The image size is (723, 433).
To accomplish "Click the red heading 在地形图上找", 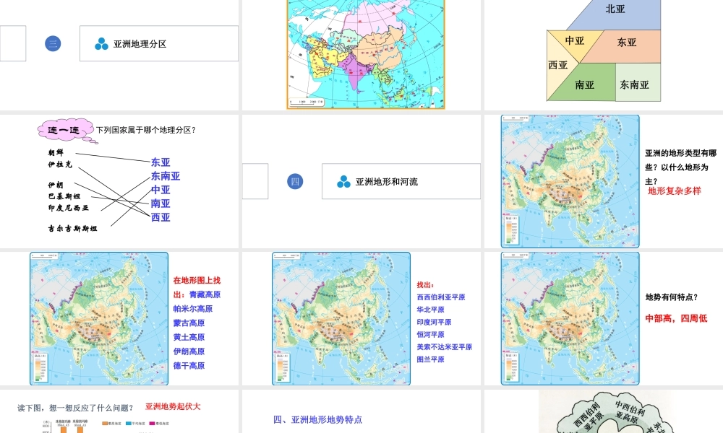I will [197, 280].
